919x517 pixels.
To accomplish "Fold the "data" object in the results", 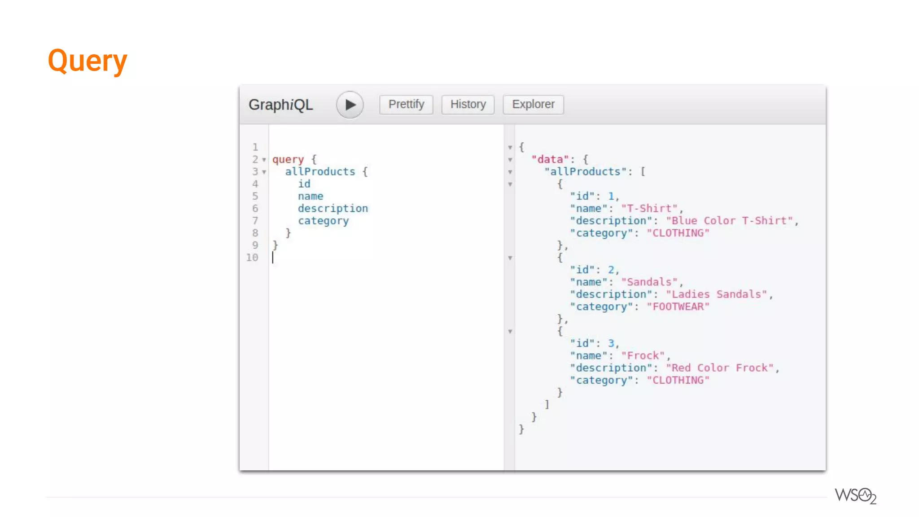I will (510, 160).
